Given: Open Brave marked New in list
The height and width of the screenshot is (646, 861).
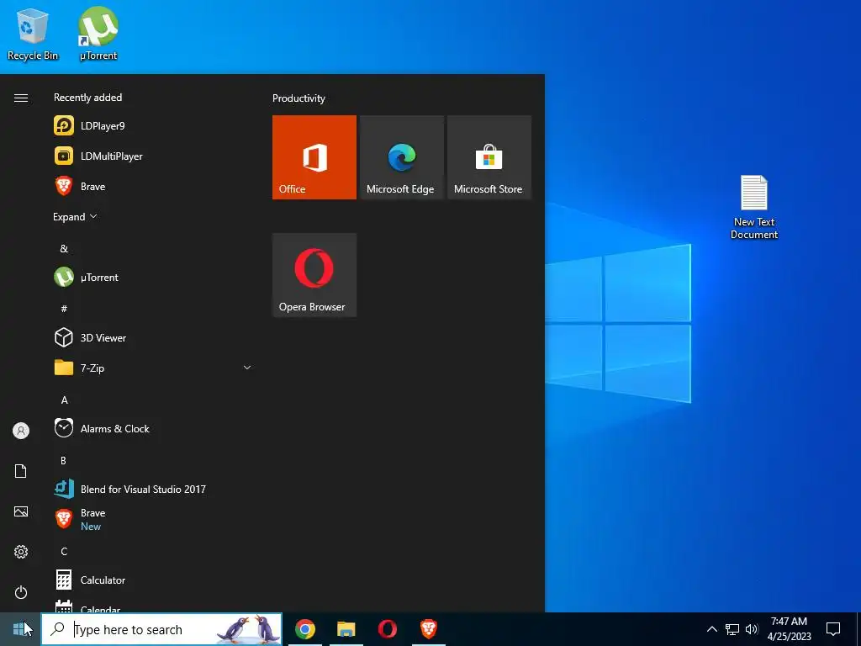Looking at the screenshot, I should pos(154,519).
